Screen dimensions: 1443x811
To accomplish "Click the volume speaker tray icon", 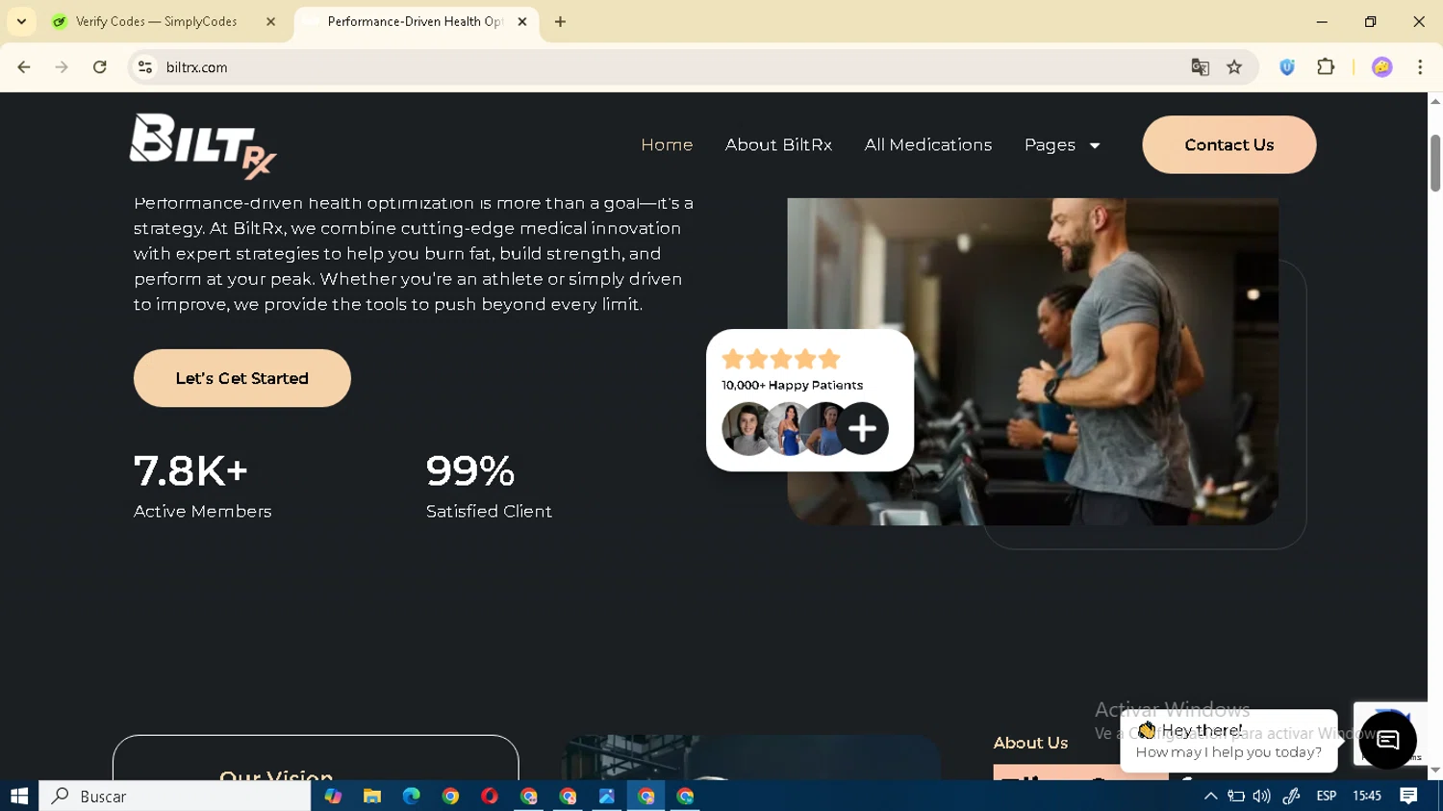I will [x=1261, y=797].
